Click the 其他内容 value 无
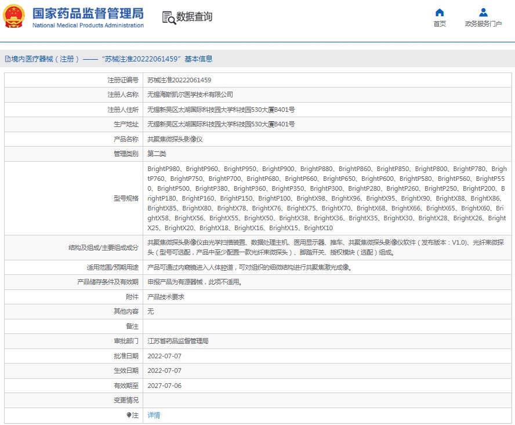 (150, 311)
